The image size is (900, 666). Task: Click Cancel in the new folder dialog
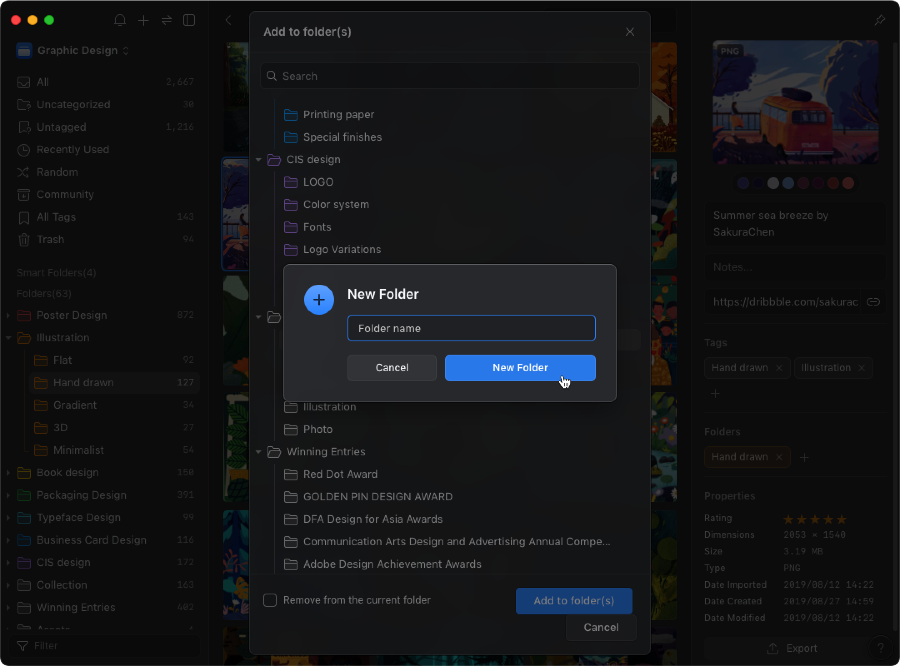pos(392,367)
